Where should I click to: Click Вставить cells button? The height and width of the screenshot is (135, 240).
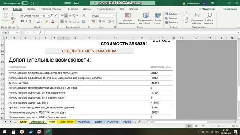[x=171, y=14]
